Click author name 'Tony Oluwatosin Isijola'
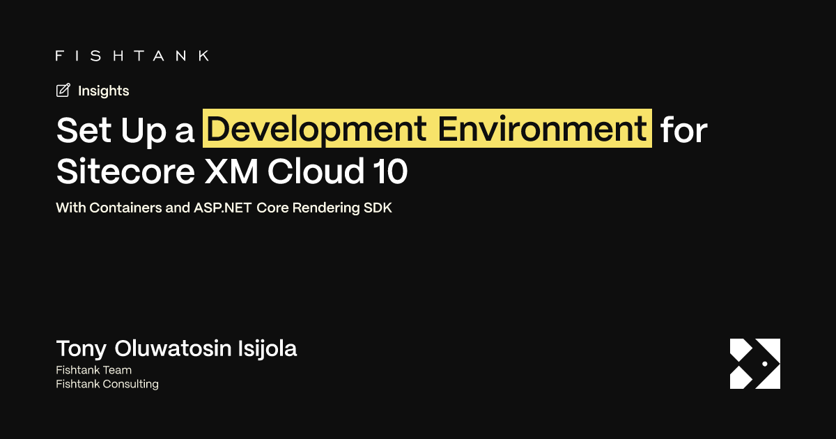 point(176,348)
